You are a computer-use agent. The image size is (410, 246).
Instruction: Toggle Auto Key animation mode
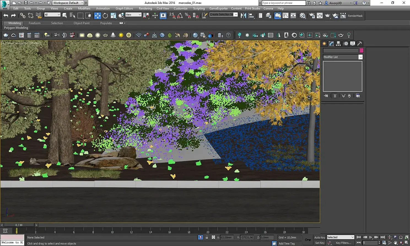[320, 237]
